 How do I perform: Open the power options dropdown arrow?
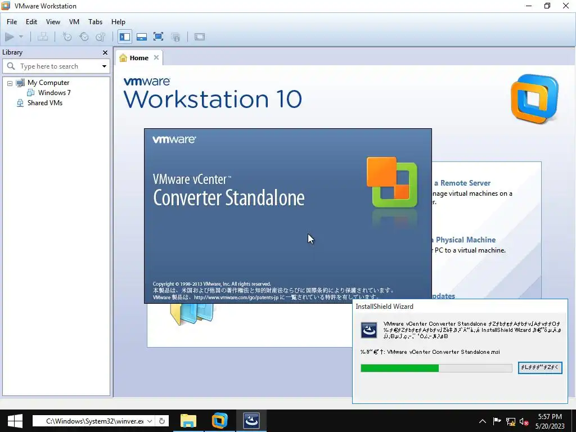coord(21,37)
